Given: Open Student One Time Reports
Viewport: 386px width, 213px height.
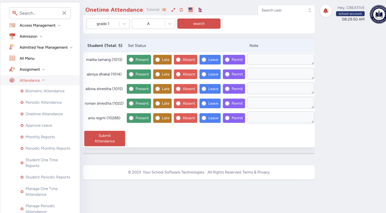Looking at the screenshot, I should [x=41, y=163].
